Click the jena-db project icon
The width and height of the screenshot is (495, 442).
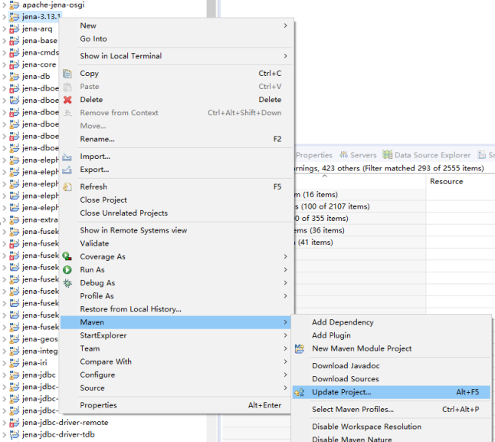14,77
